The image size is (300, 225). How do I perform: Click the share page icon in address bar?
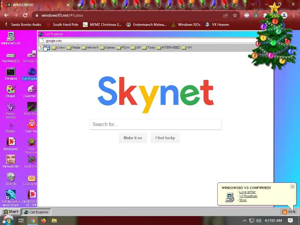point(226,15)
